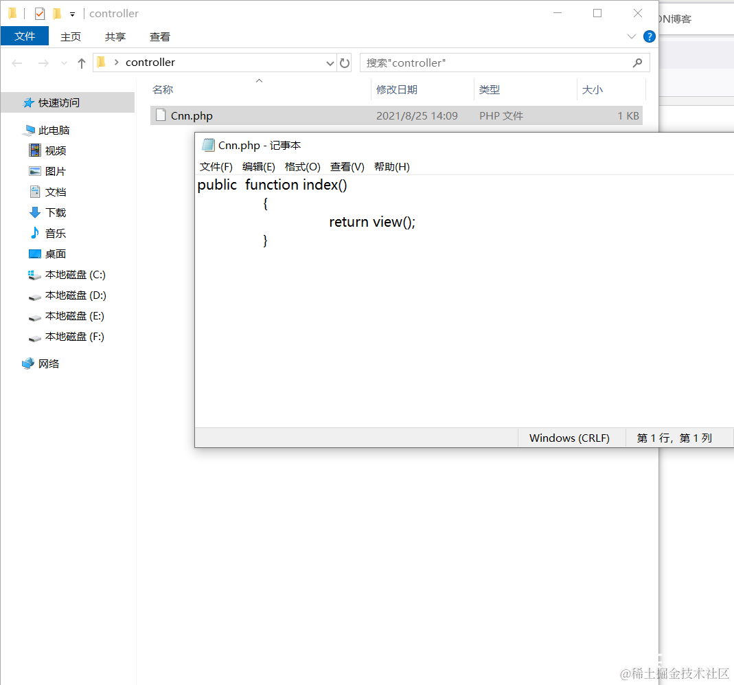
Task: Open the address bar history dropdown
Action: coord(330,63)
